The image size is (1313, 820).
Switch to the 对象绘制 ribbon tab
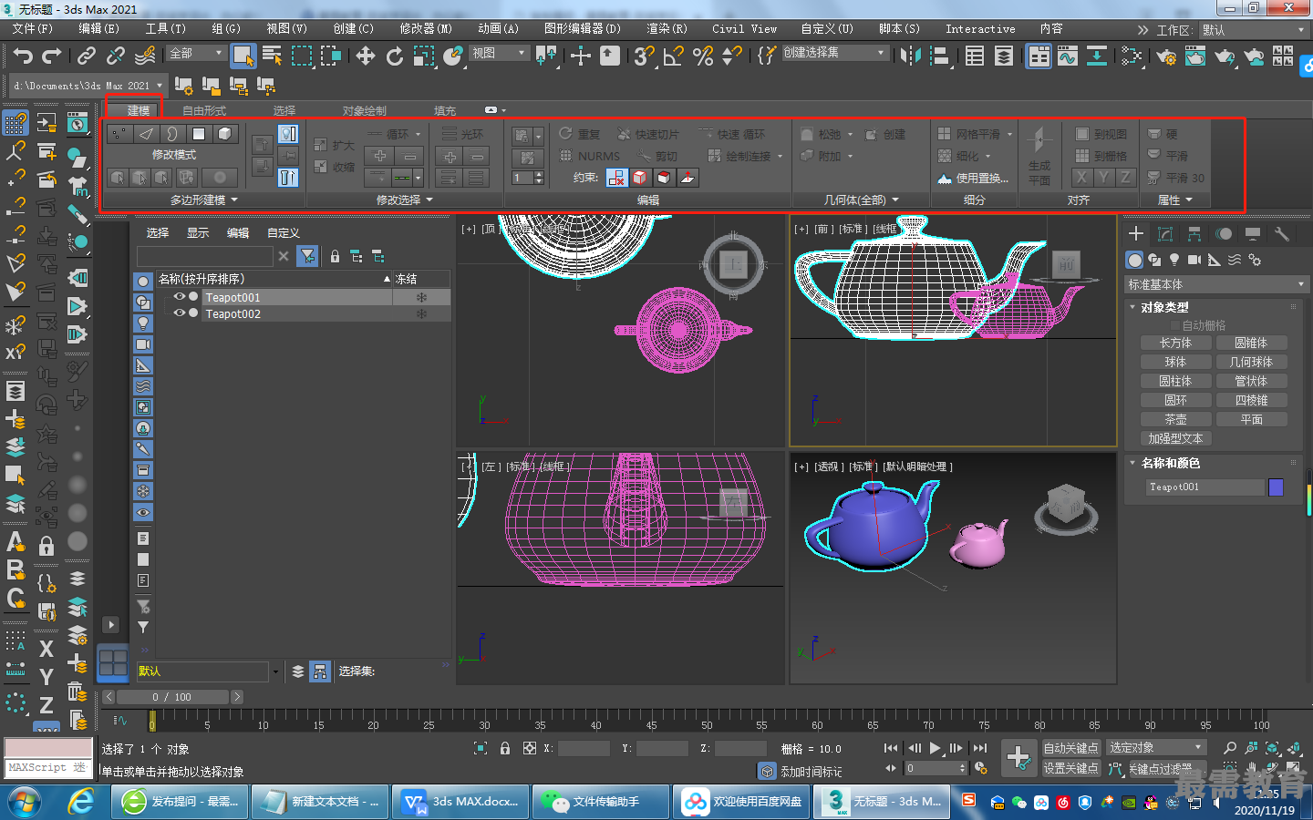(x=365, y=110)
